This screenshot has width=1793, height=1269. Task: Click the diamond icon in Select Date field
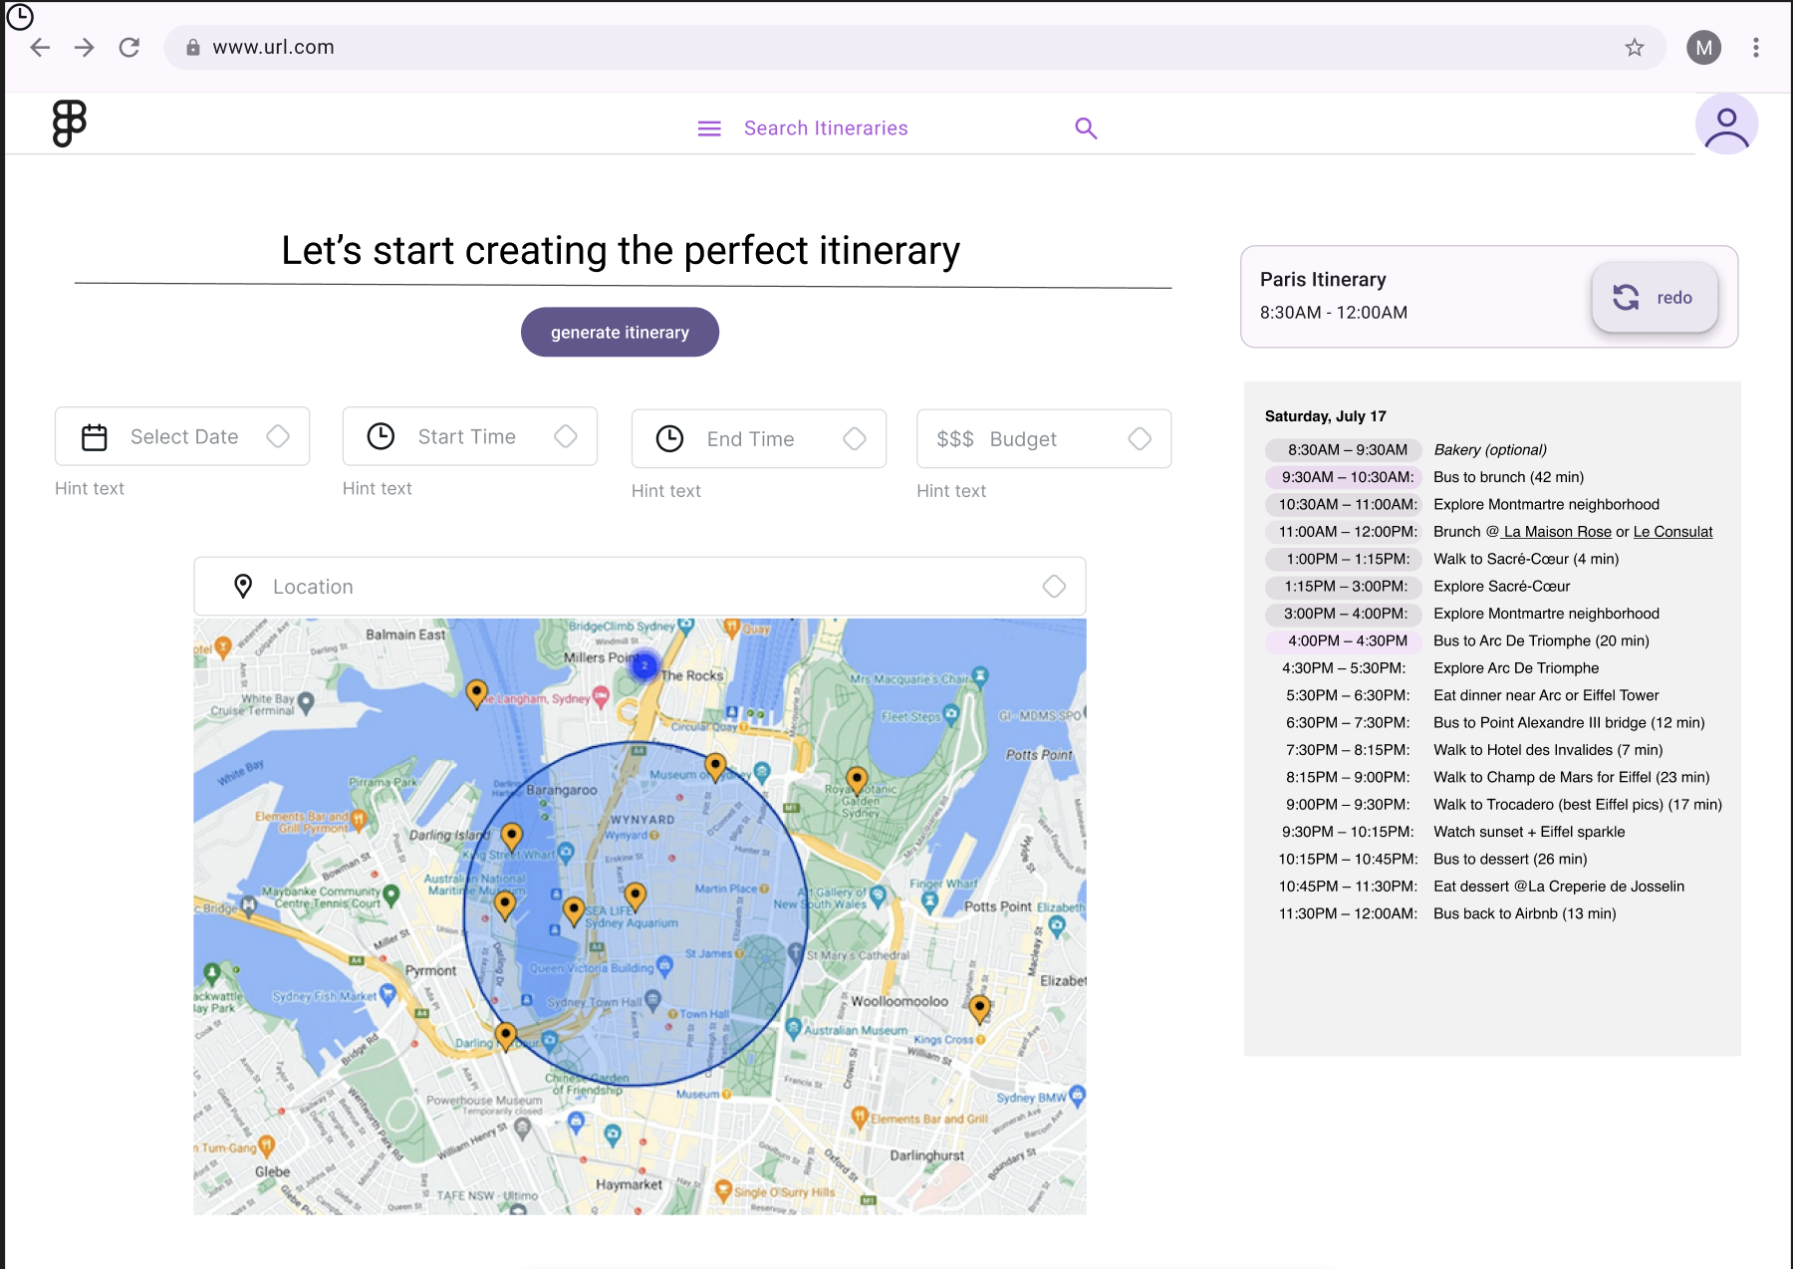(x=278, y=436)
